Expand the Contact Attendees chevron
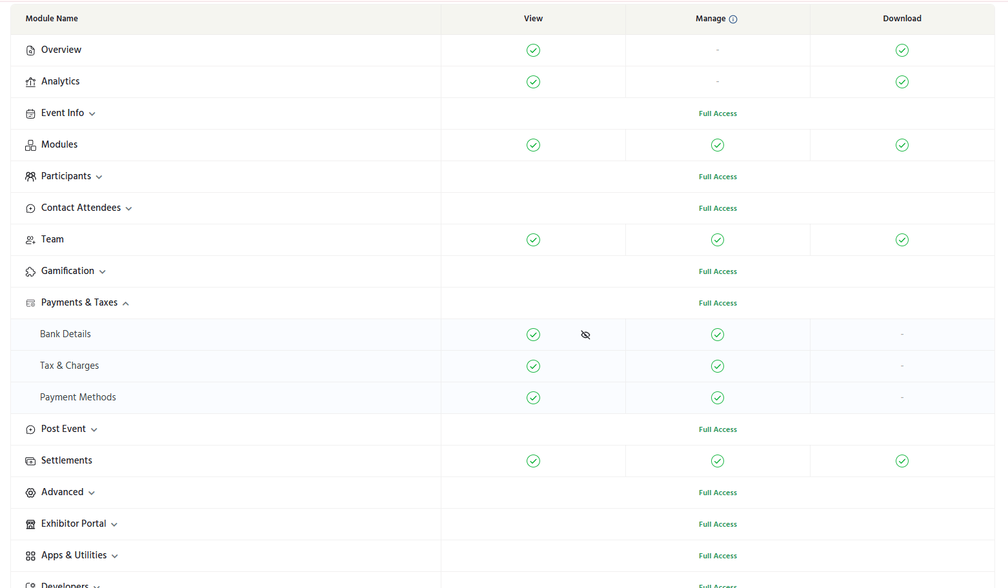1008x588 pixels. pyautogui.click(x=128, y=209)
